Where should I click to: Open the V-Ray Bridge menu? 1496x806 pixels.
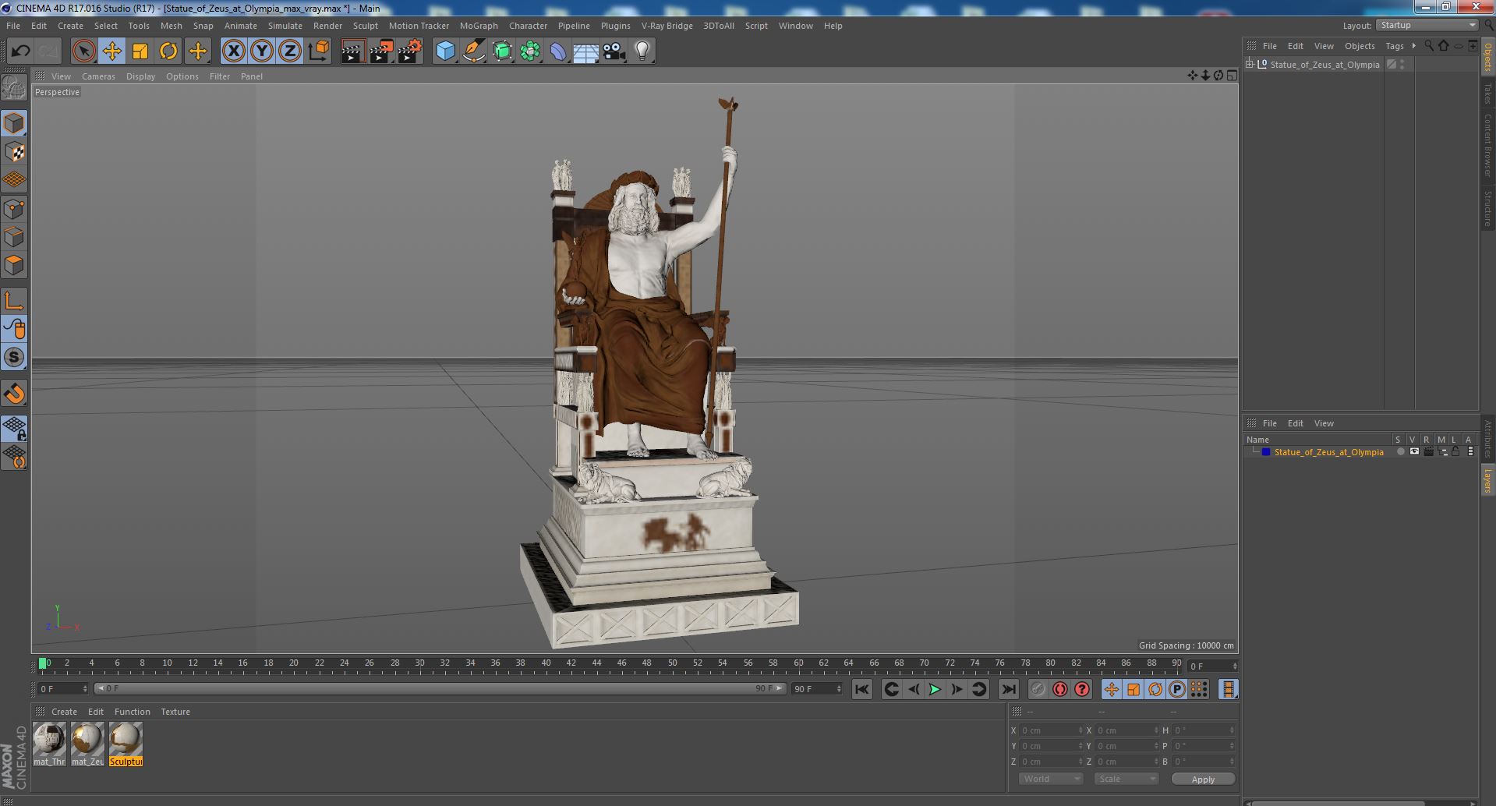point(667,26)
